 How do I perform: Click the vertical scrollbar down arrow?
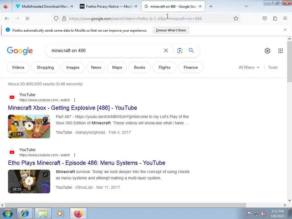(x=289, y=200)
